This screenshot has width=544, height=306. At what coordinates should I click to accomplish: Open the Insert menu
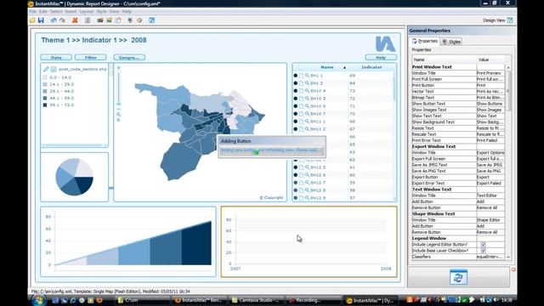[71, 11]
